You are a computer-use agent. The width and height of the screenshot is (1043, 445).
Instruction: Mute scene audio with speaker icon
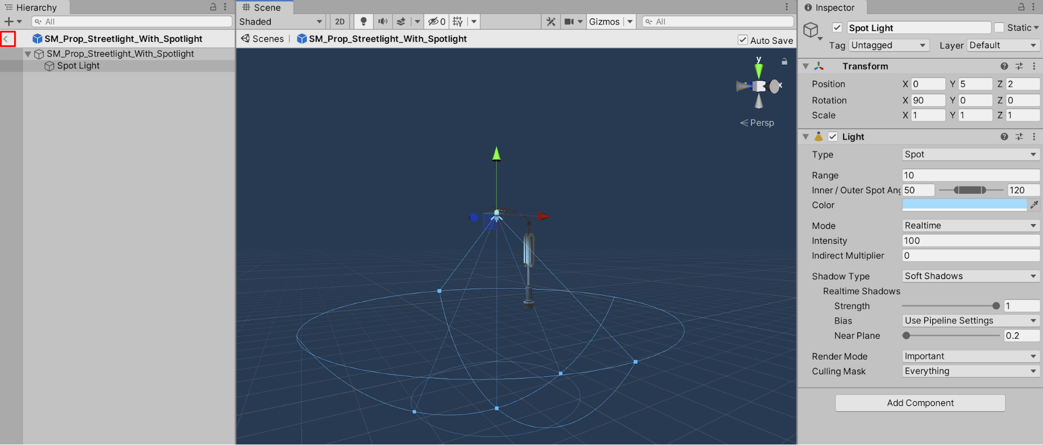click(382, 21)
